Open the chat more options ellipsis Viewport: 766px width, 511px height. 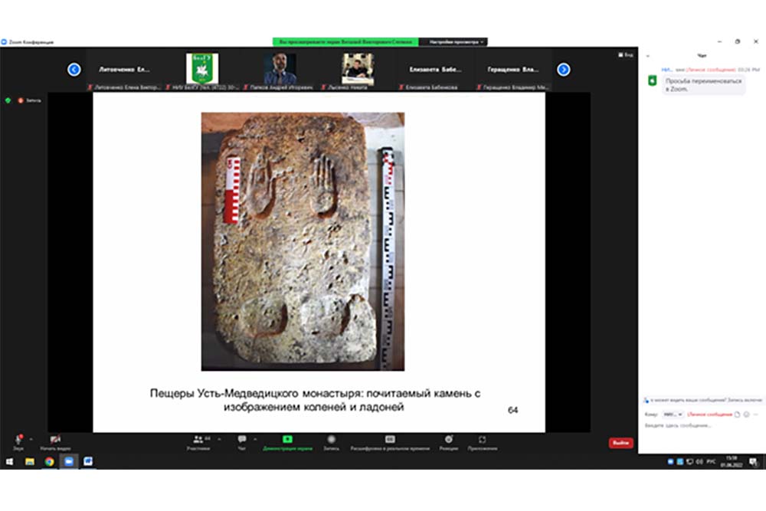click(755, 414)
